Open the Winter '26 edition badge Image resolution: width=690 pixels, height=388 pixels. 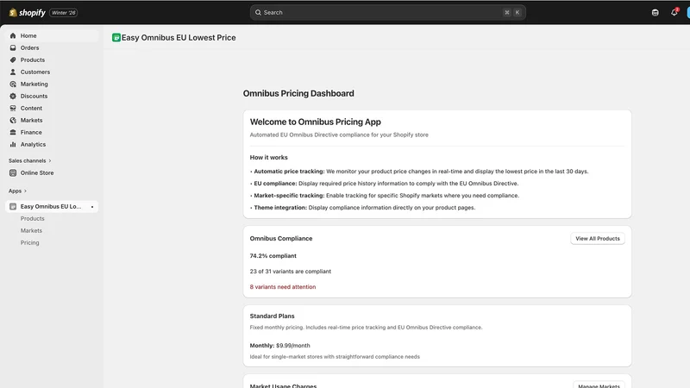(x=64, y=13)
